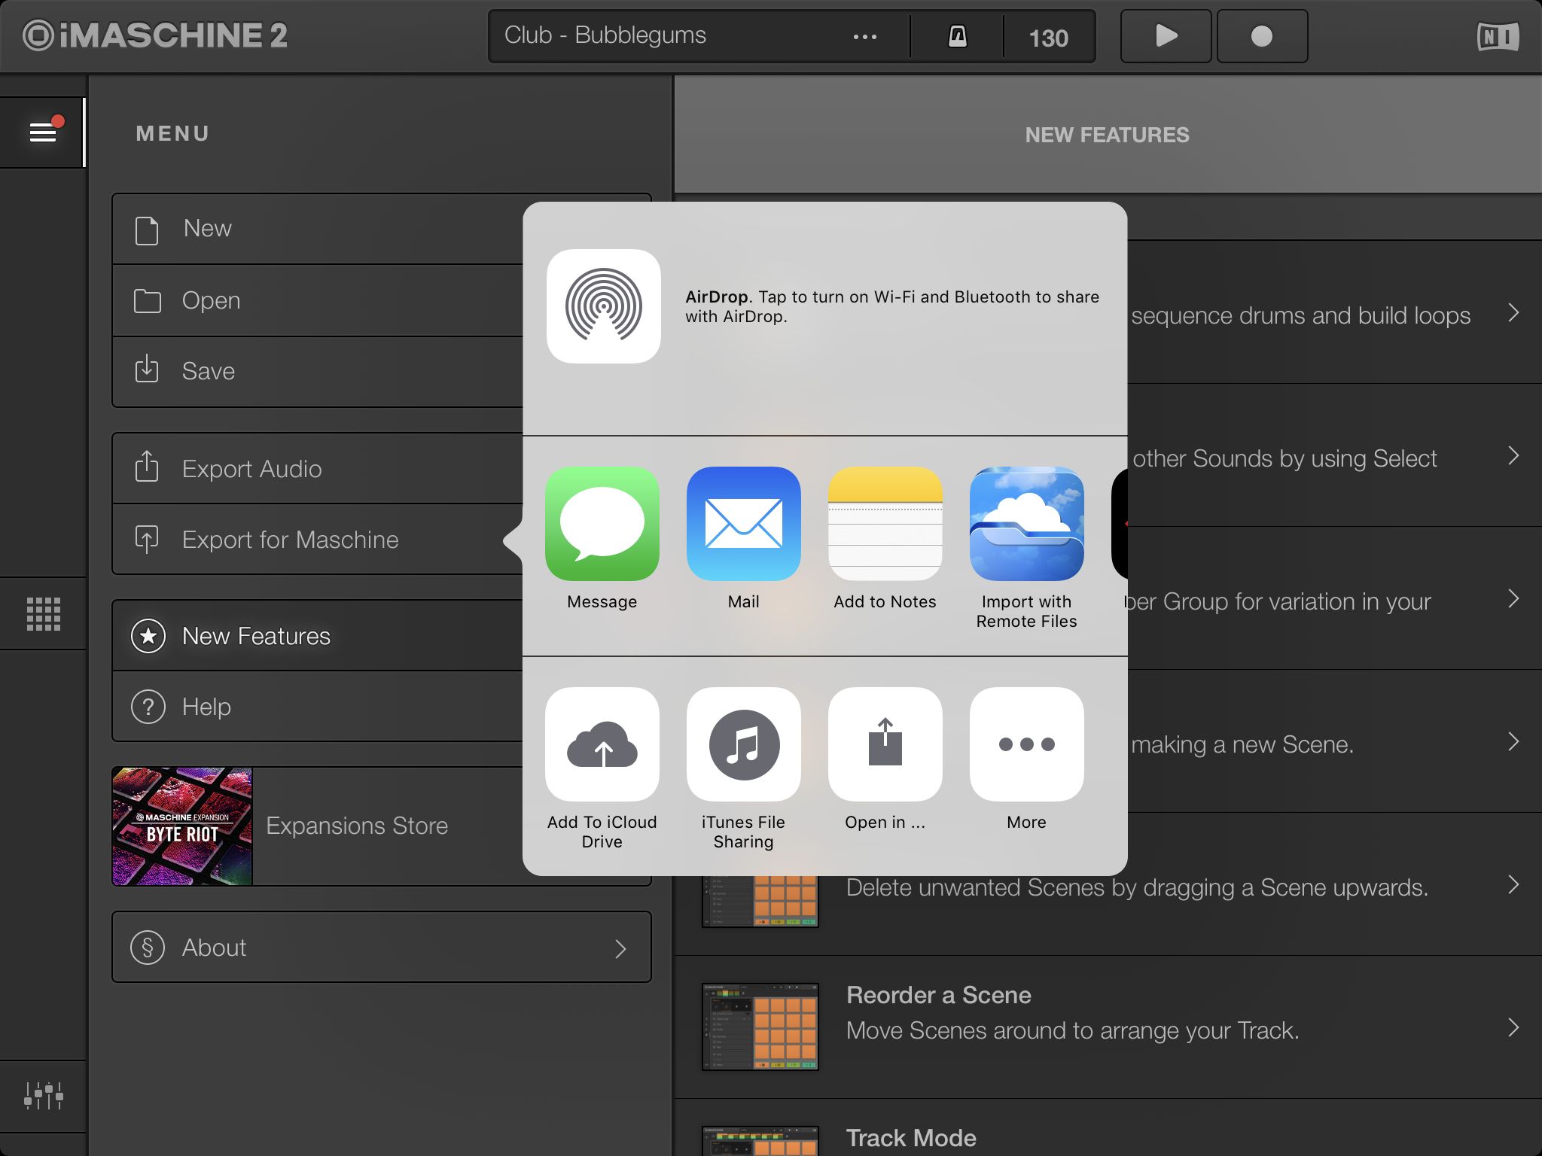Expand the sequence drums and build loops row
The height and width of the screenshot is (1156, 1542).
coord(1513,312)
